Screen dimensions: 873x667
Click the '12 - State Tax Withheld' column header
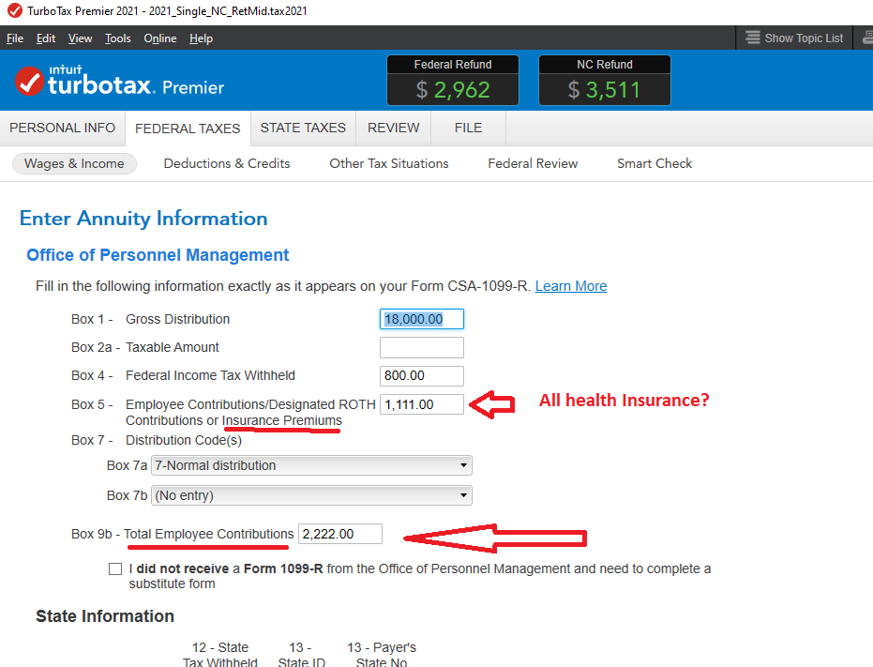(x=220, y=655)
